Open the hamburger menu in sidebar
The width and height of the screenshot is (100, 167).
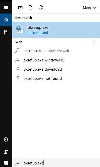[6, 7]
